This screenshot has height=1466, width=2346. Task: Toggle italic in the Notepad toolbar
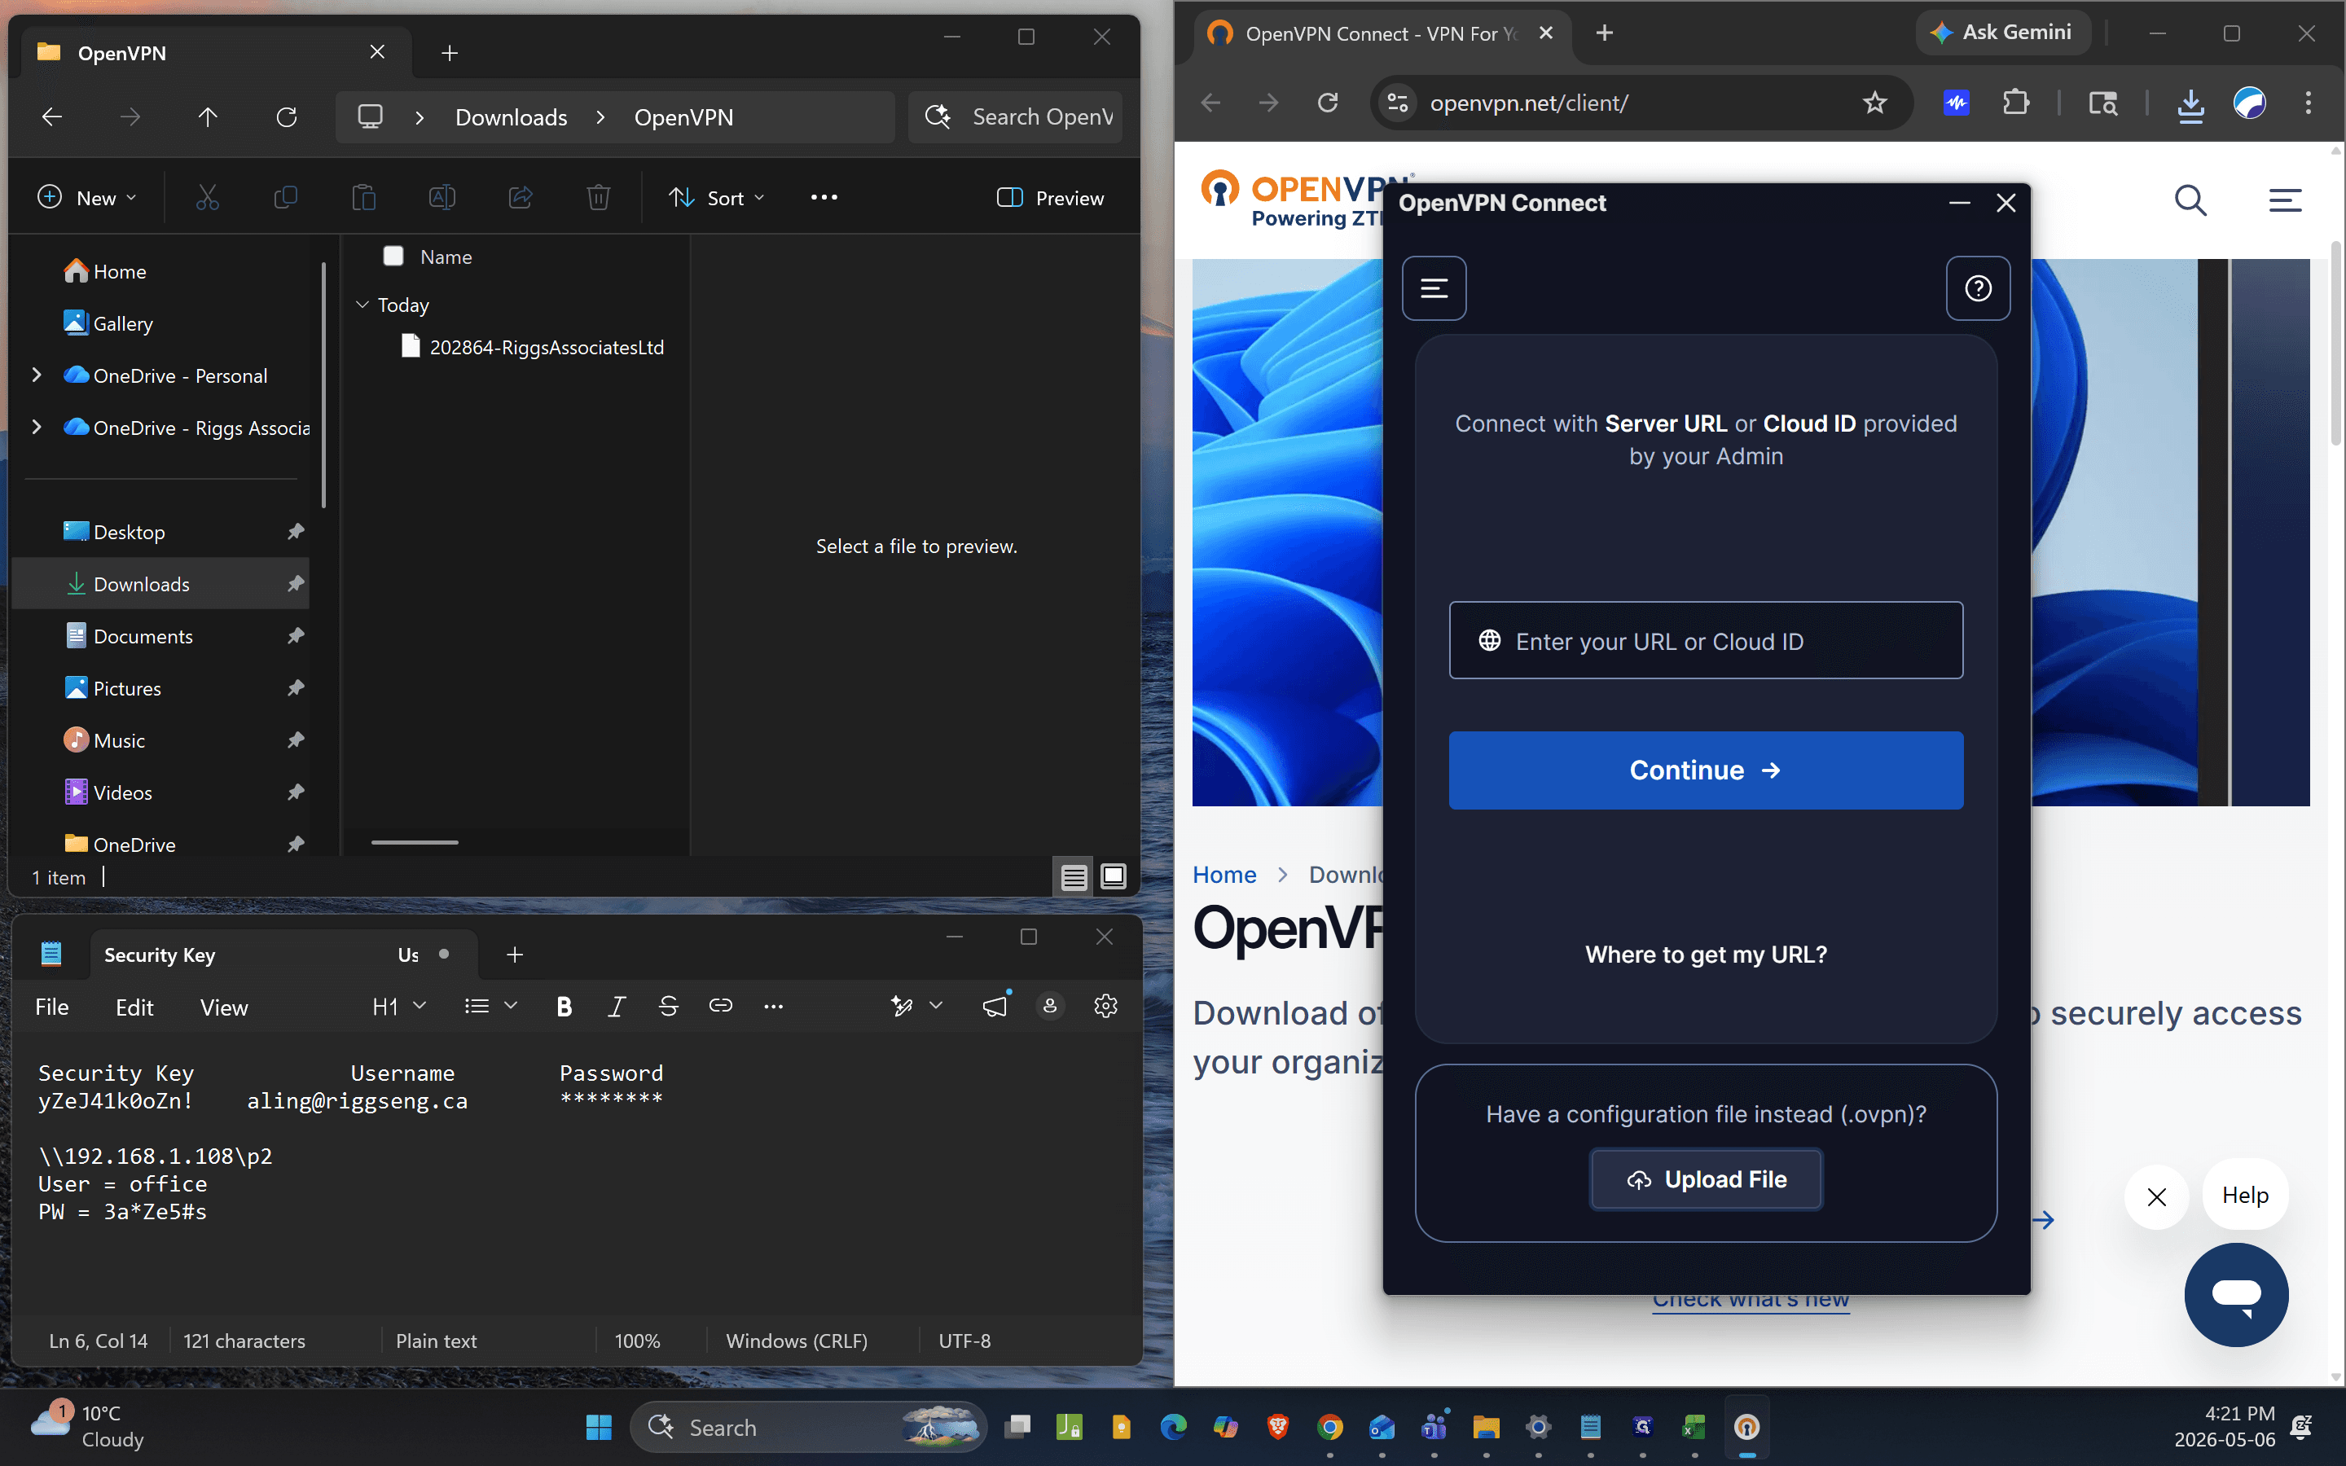tap(616, 1007)
